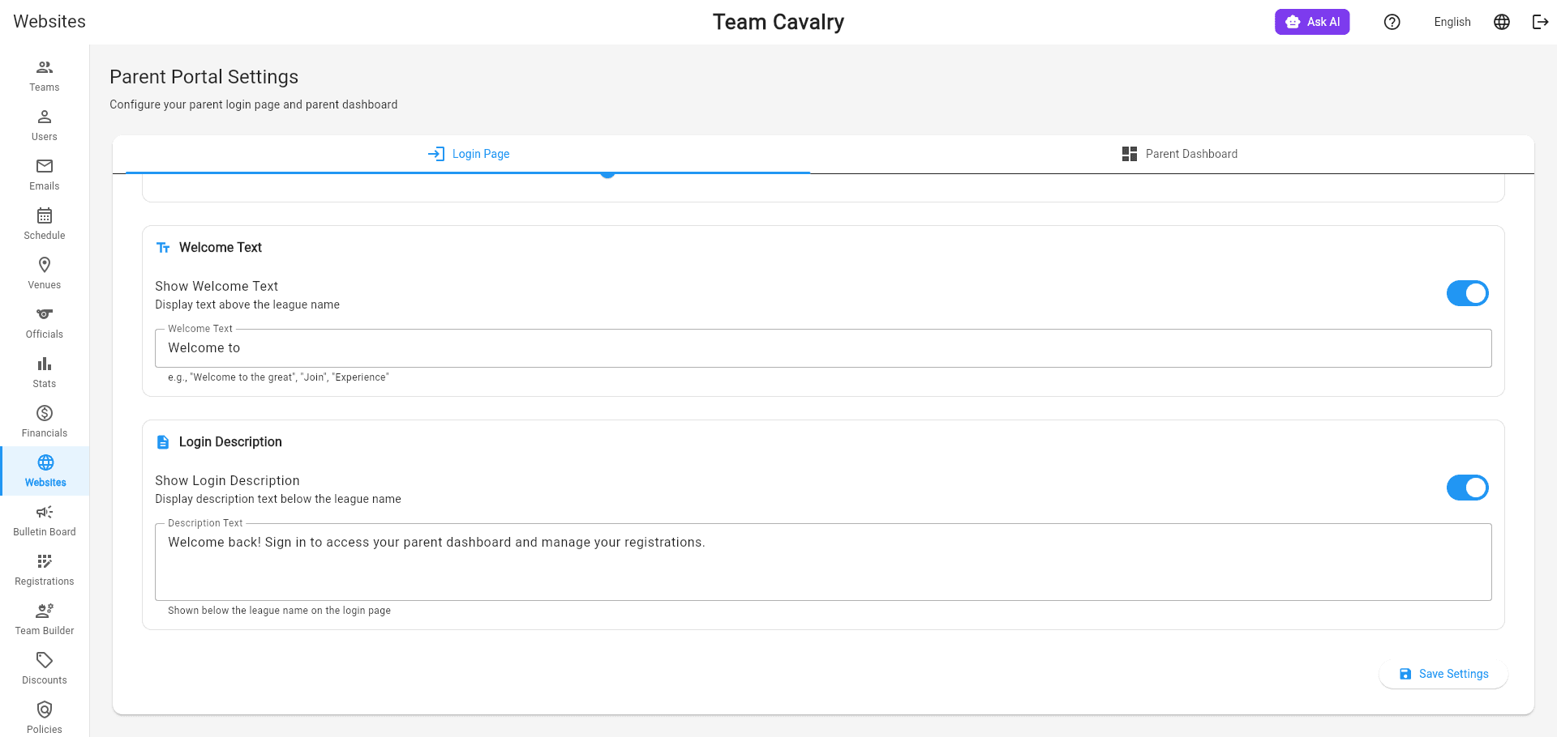Viewport: 1557px width, 737px height.
Task: Click Save Settings
Action: [x=1443, y=674]
